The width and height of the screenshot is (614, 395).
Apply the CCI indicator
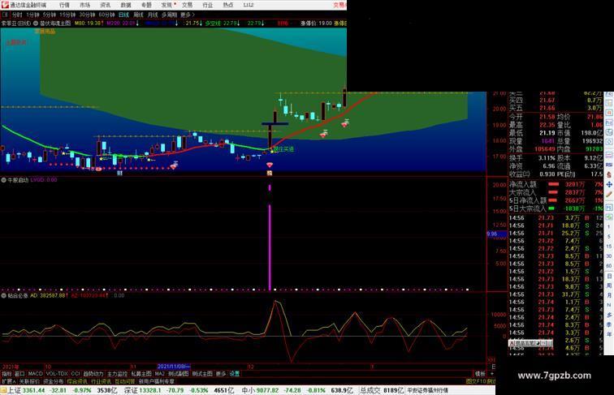click(x=76, y=374)
